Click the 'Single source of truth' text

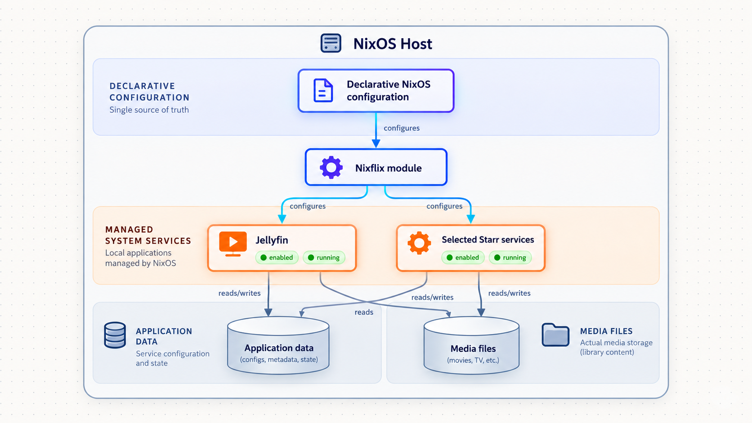[149, 110]
